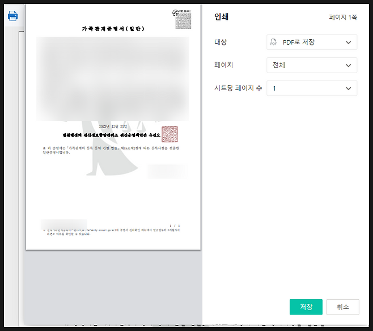The width and height of the screenshot is (373, 331).
Task: Click the 인쇄 dialog heading
Action: [x=221, y=17]
